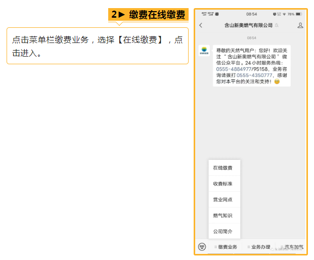Open the 缴费业务 bottom menu
The height and width of the screenshot is (260, 314).
226,247
